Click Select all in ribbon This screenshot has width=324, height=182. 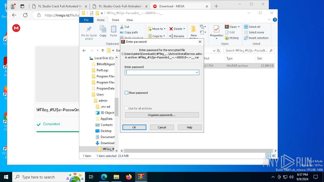coord(252,27)
